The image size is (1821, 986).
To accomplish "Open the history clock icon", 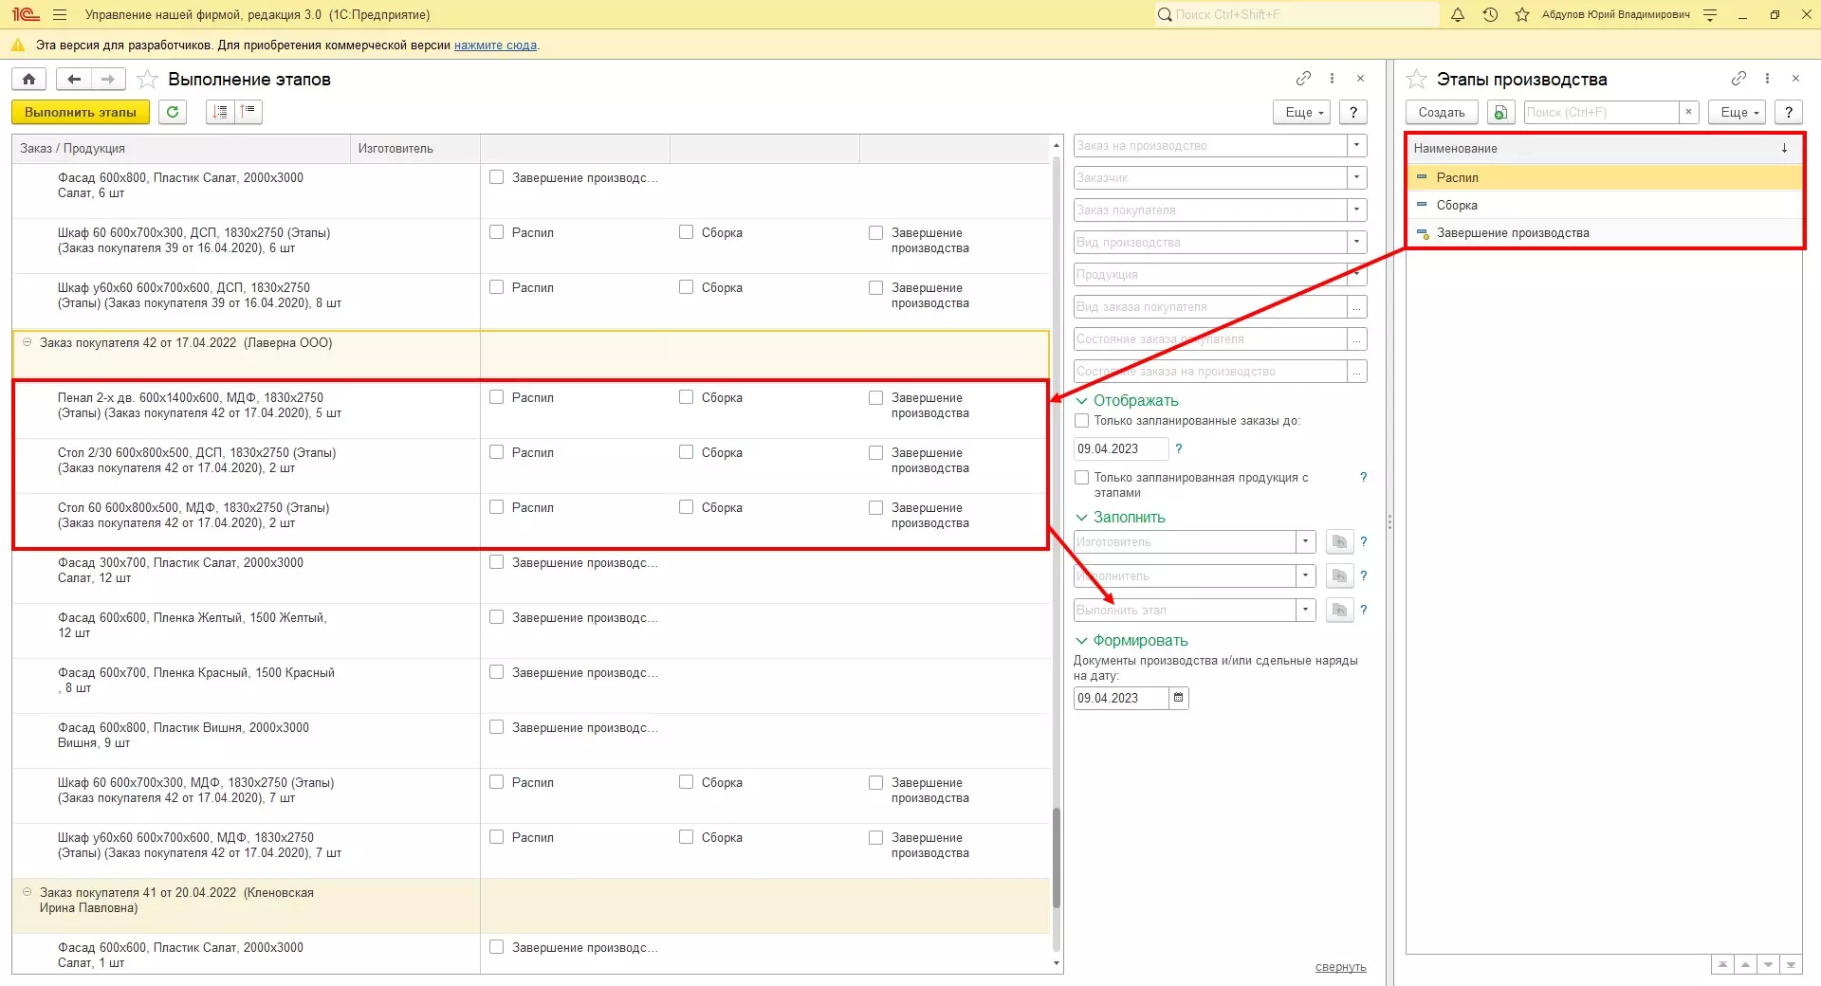I will pos(1490,15).
